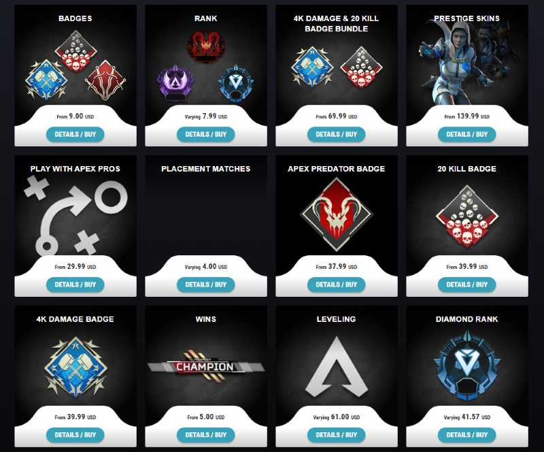Click the Champion banner in Wins card

(x=206, y=366)
